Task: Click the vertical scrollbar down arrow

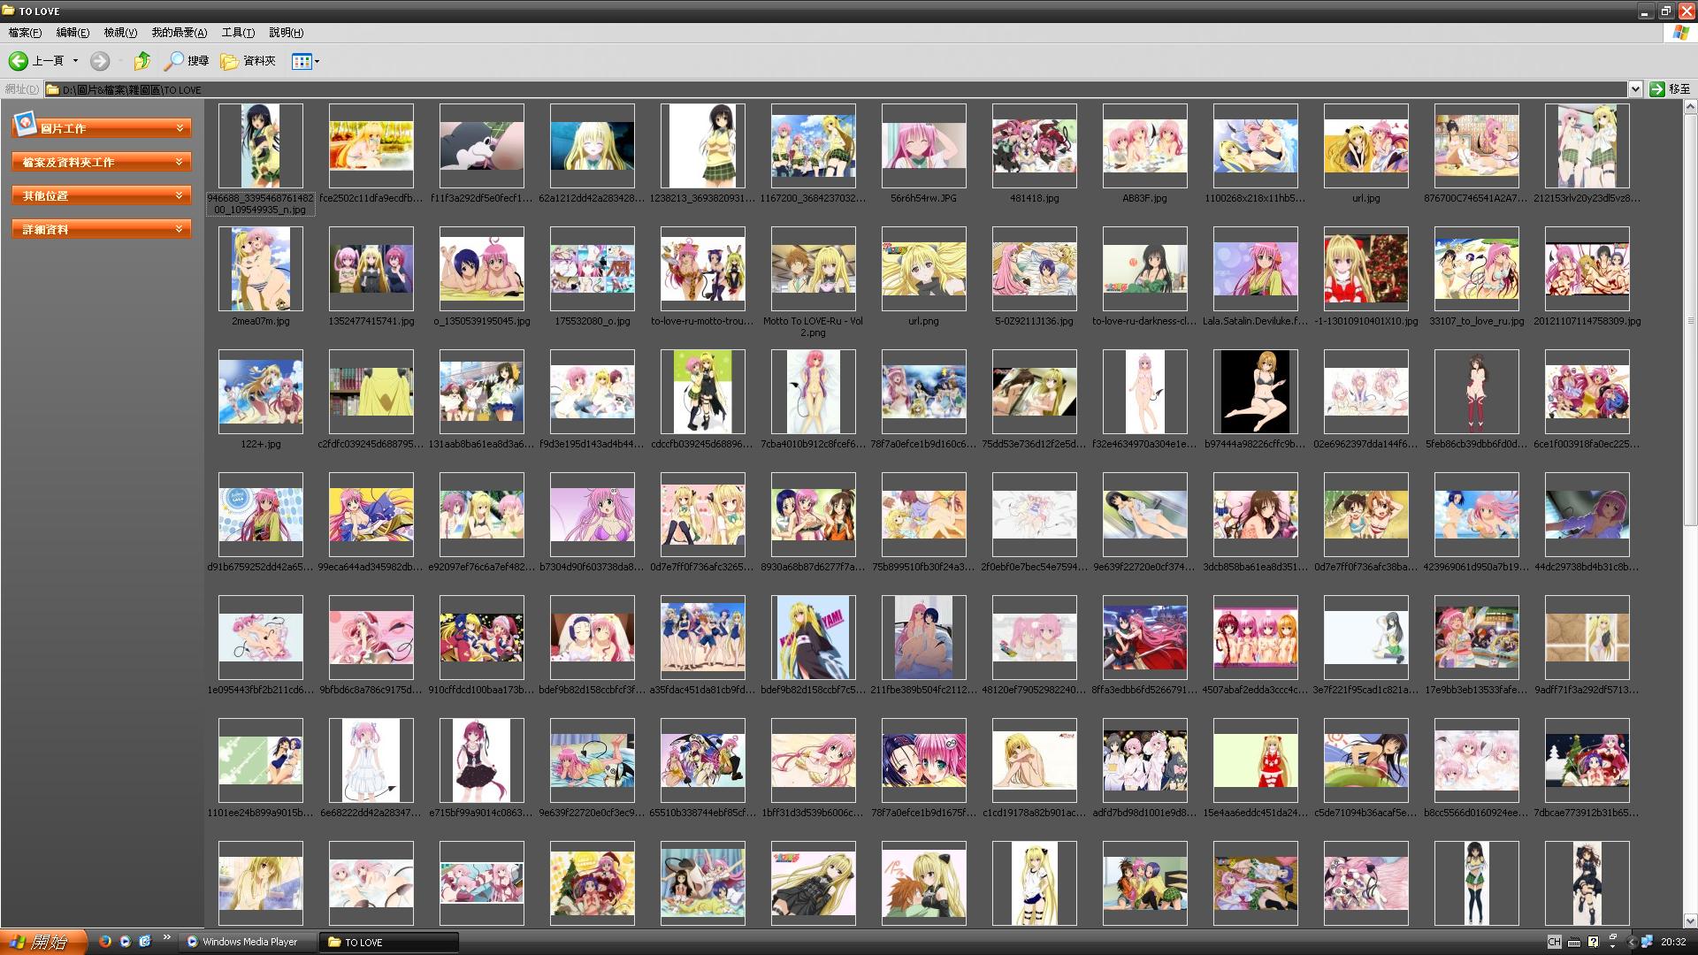Action: [x=1690, y=921]
